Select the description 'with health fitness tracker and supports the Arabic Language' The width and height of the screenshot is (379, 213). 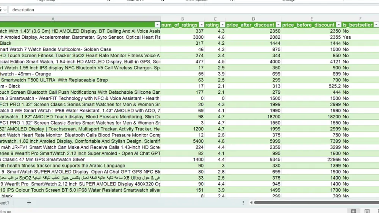tap(80, 166)
